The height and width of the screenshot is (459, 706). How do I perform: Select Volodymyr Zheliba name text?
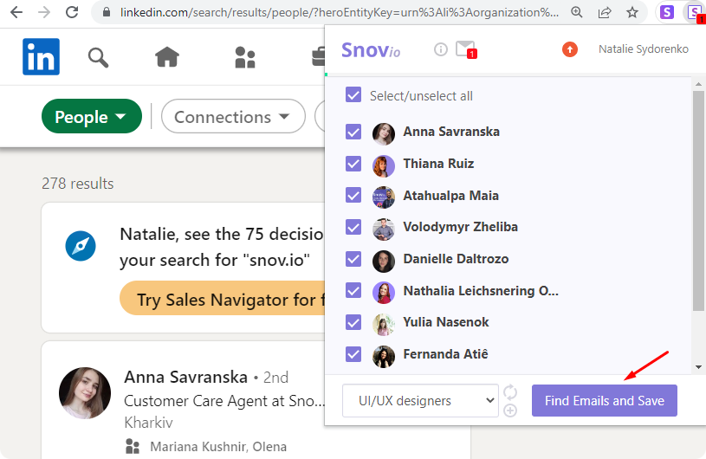(460, 227)
